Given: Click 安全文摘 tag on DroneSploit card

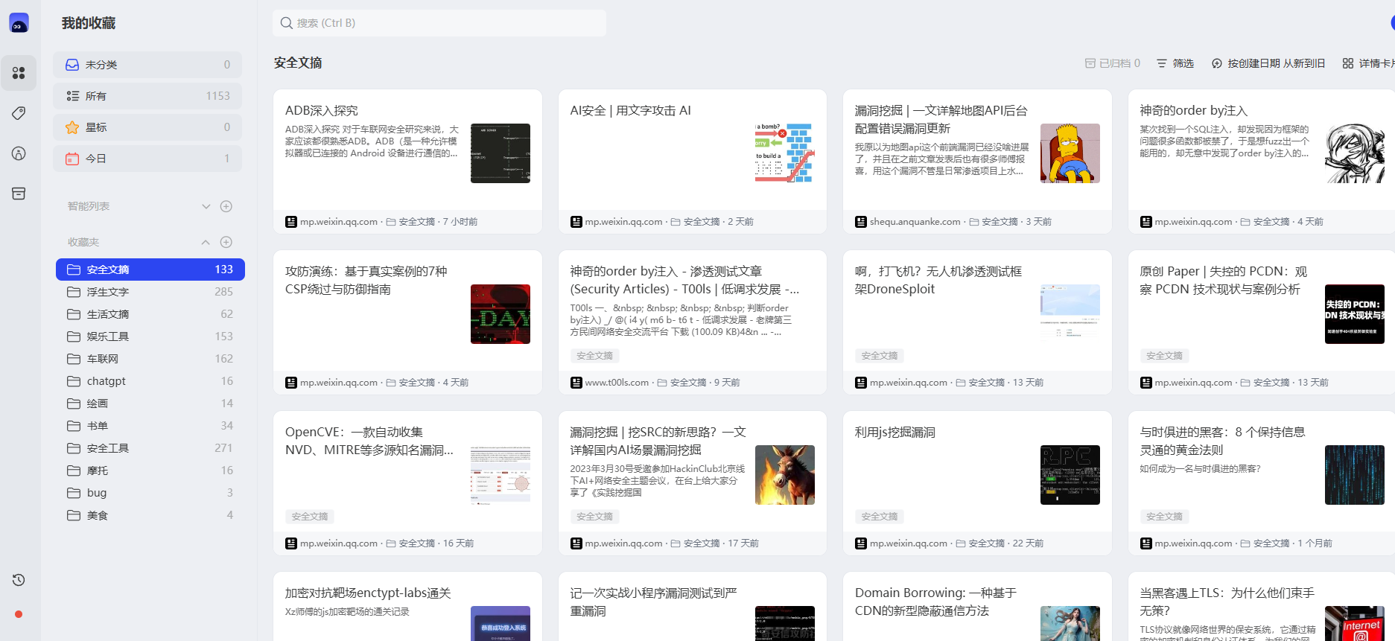Looking at the screenshot, I should coord(880,356).
